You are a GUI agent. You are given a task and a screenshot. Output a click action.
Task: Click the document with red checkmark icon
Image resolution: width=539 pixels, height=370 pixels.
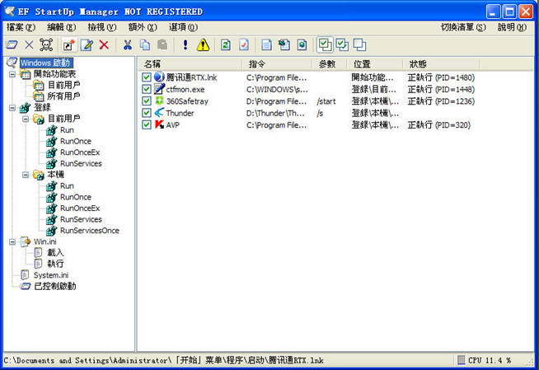click(244, 44)
